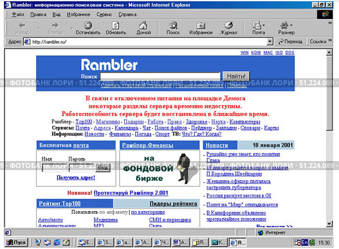Open Полет на "Мир" откладывается news
The width and height of the screenshot is (339, 249).
coord(242,205)
